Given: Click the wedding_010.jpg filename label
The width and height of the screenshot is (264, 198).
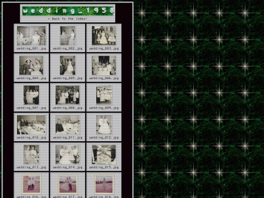Looking at the screenshot, I should pyautogui.click(x=31, y=138).
